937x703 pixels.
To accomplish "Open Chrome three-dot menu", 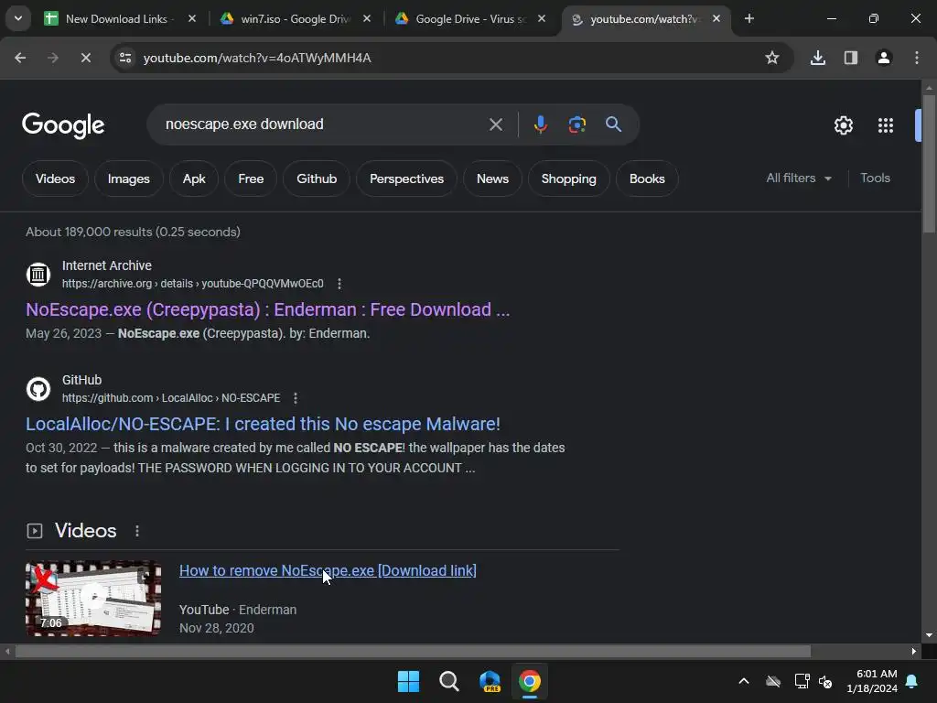I will tap(917, 58).
